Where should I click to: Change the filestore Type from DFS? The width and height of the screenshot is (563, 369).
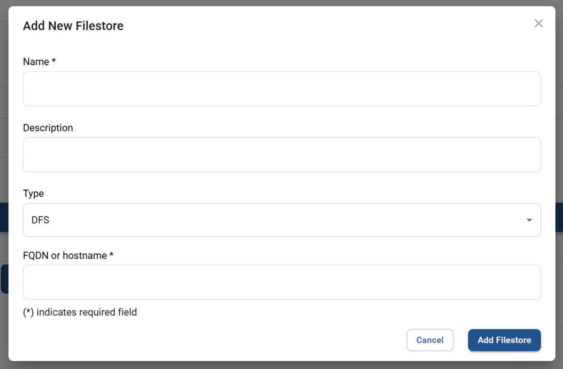(282, 220)
